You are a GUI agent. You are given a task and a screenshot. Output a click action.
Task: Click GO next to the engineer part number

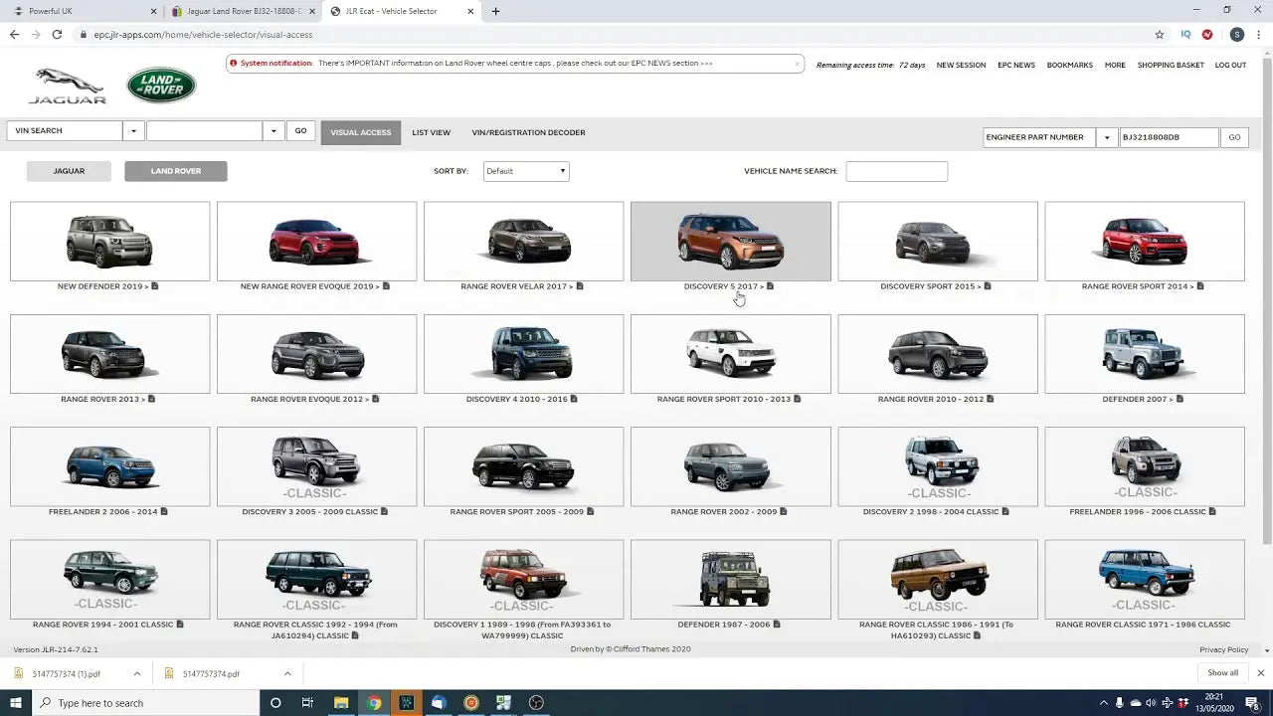[1233, 137]
